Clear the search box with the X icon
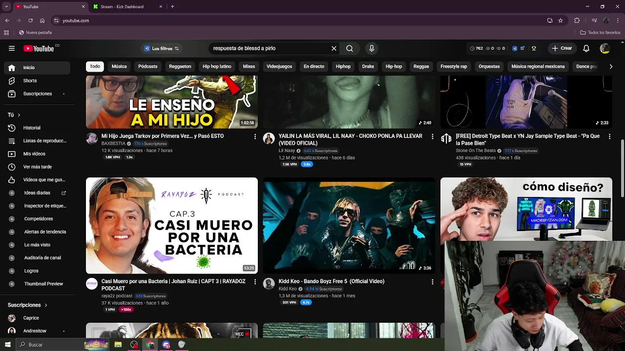Viewport: 625px width, 351px height. (x=334, y=48)
